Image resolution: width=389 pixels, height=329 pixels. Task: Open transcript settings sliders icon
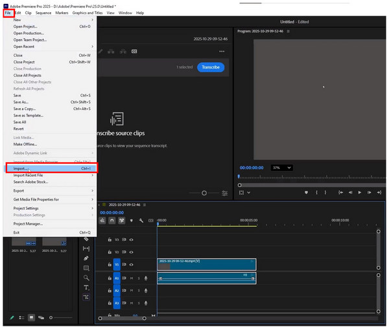click(224, 193)
